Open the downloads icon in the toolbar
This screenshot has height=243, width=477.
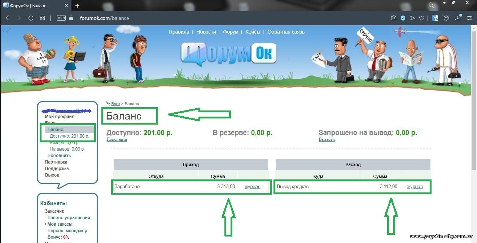point(458,18)
